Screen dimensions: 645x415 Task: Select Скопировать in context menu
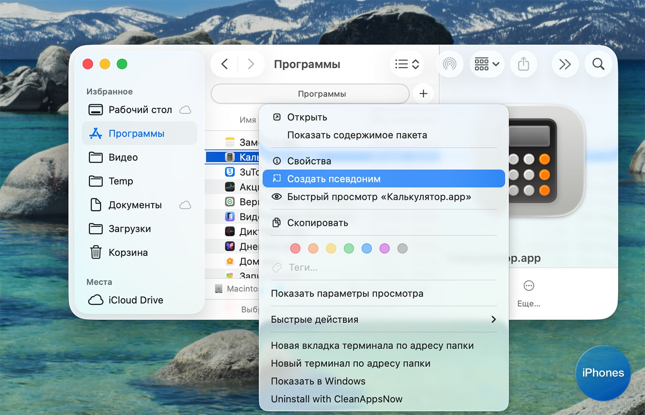[x=317, y=223]
